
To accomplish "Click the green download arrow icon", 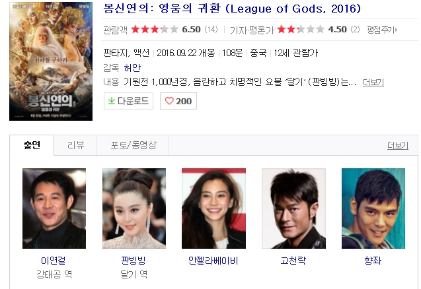I will (x=112, y=101).
